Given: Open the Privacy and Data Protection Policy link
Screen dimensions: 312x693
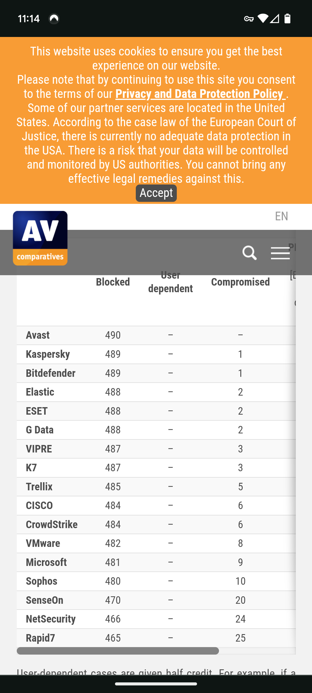Looking at the screenshot, I should pos(200,94).
